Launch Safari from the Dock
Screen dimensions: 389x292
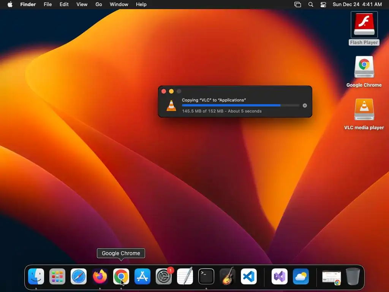(x=79, y=276)
